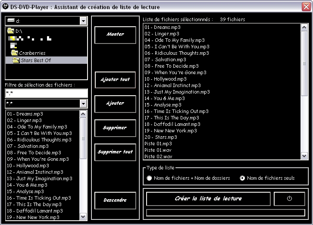Click the file filter text field
Viewport: 313px width, 225px height.
point(46,93)
